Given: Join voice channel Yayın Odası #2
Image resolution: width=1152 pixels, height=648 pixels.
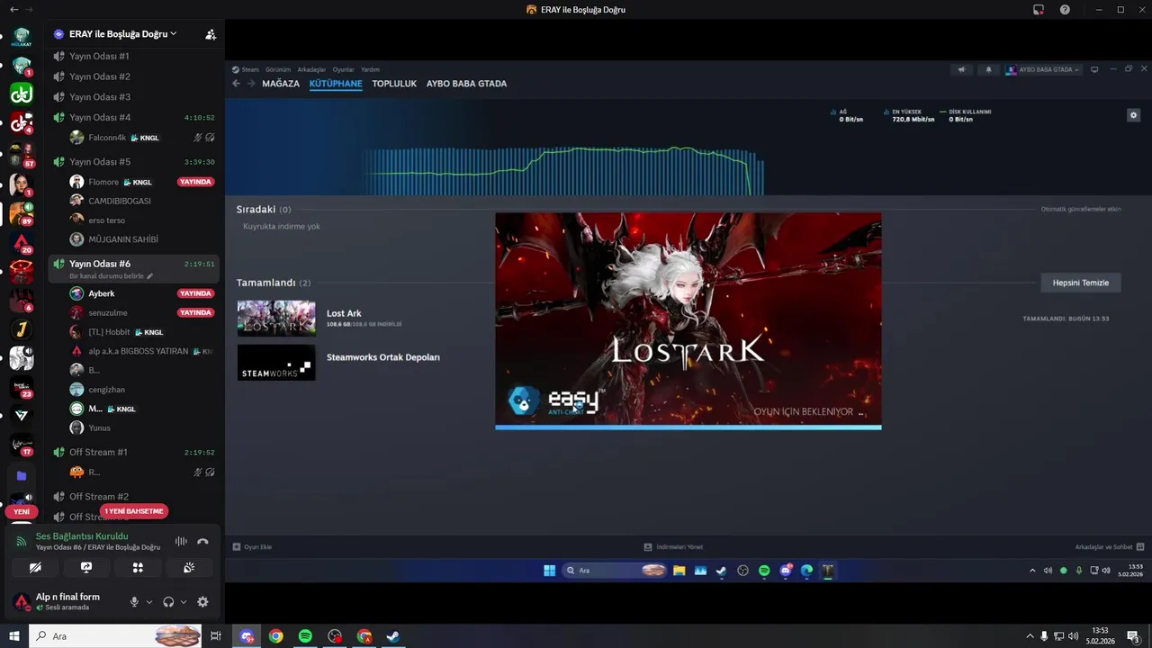Looking at the screenshot, I should [x=134, y=76].
